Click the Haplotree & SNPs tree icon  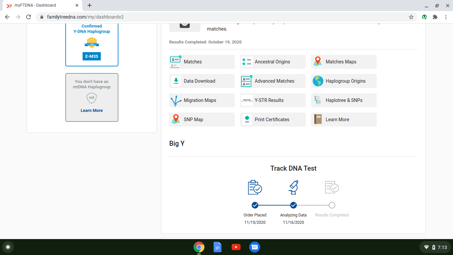(x=318, y=100)
